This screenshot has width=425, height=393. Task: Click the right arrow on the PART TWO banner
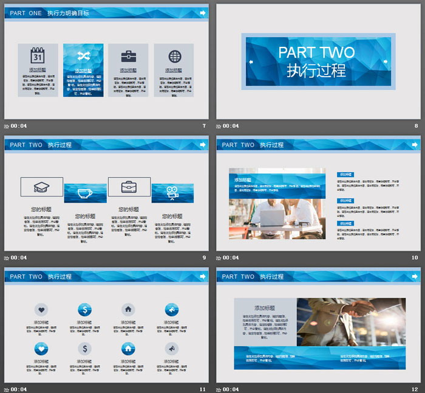point(386,61)
